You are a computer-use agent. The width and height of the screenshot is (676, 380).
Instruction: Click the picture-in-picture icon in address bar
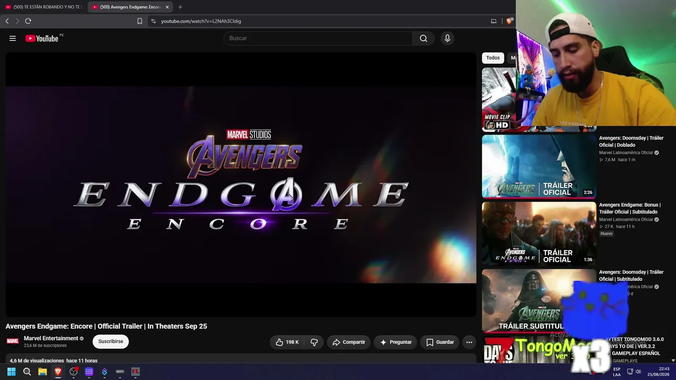(494, 21)
